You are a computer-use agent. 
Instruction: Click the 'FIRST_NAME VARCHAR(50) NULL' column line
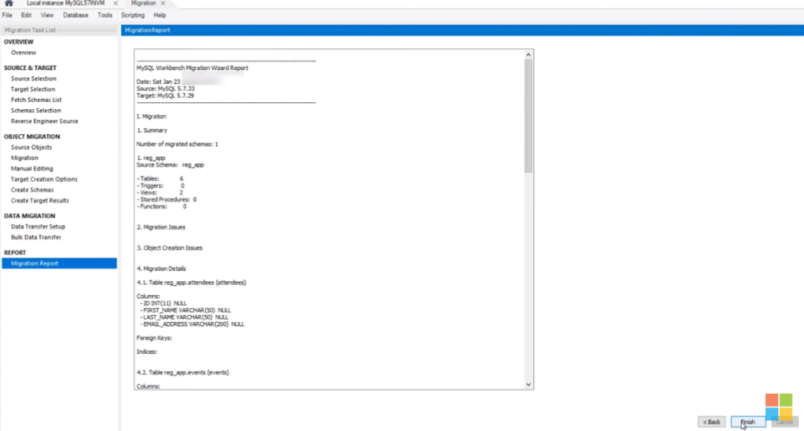coord(187,311)
